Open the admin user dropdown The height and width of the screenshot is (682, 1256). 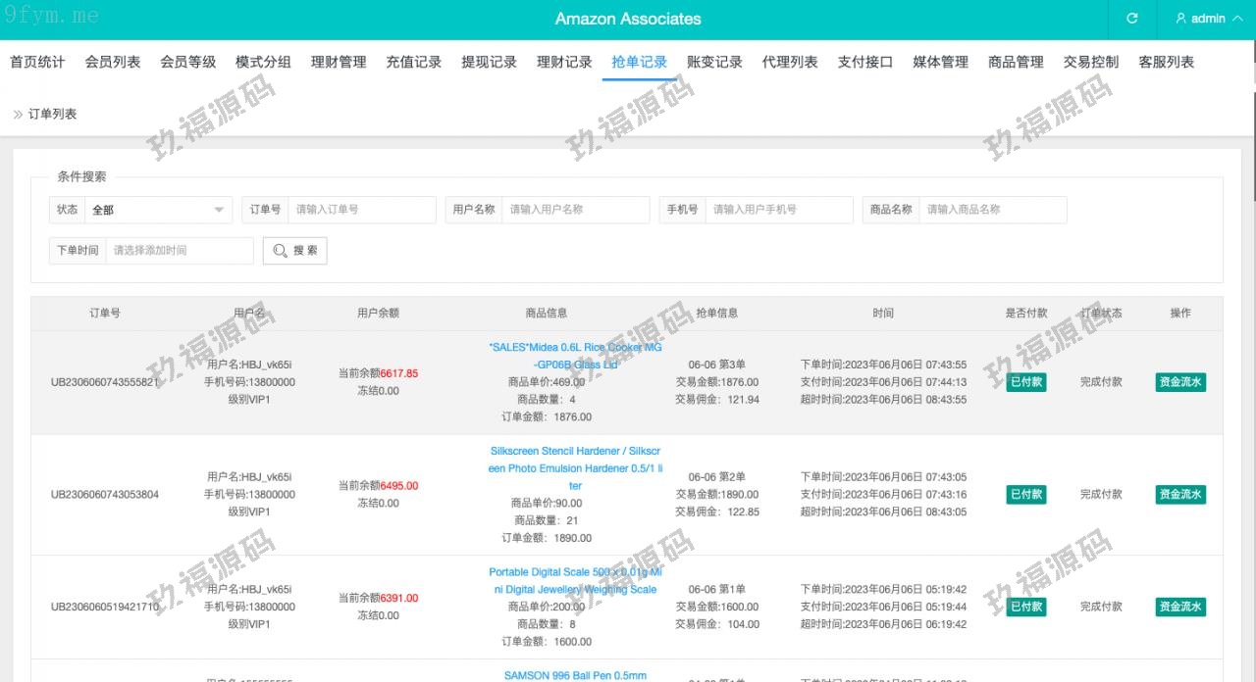click(1208, 19)
